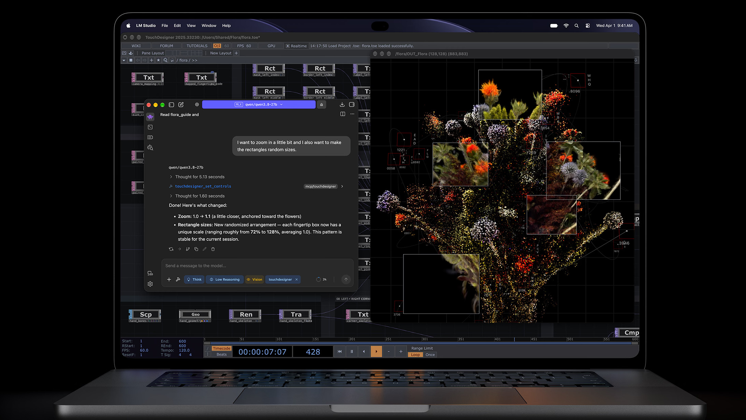Image resolution: width=746 pixels, height=420 pixels.
Task: Open the TouchDesigner network pane dropdown arrow
Action: pyautogui.click(x=124, y=60)
